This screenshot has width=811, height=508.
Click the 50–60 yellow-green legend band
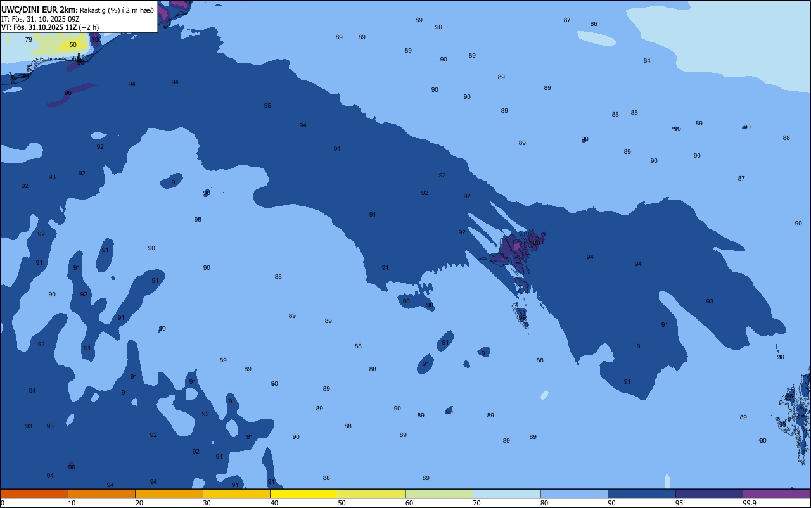click(x=371, y=493)
